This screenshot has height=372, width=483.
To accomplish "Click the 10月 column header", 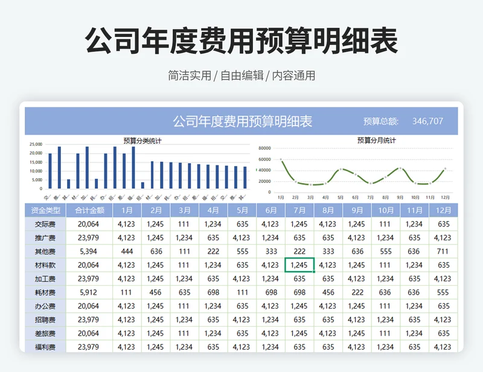I will click(386, 211).
